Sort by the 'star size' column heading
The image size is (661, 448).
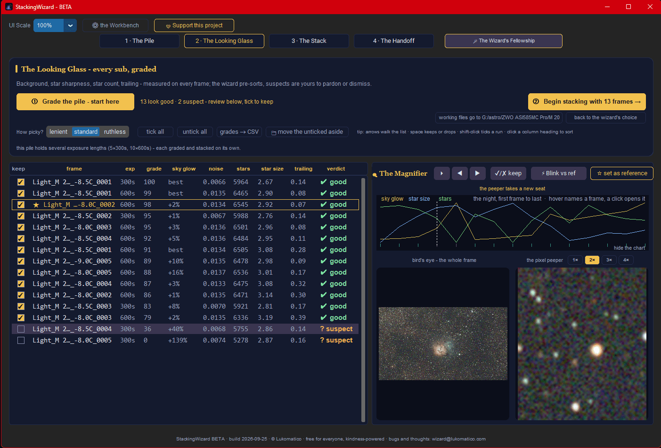(272, 169)
